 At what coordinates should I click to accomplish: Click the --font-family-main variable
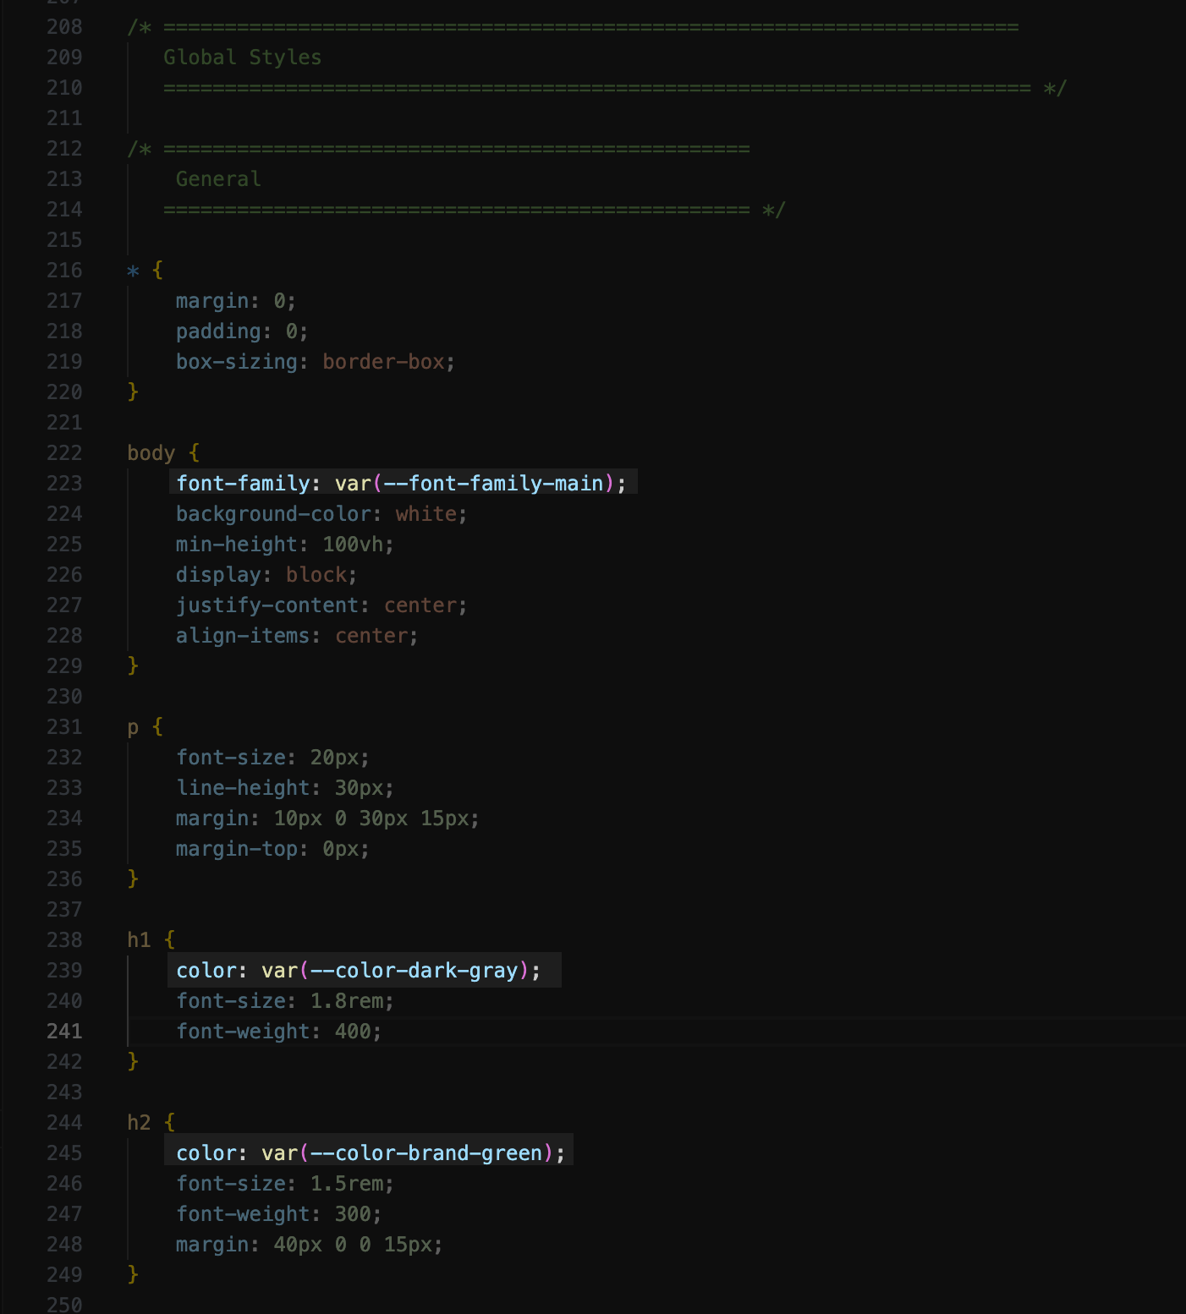tap(493, 484)
